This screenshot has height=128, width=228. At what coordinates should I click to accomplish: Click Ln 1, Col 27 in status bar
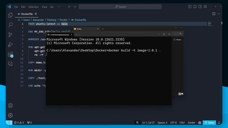pyautogui.click(x=148, y=123)
